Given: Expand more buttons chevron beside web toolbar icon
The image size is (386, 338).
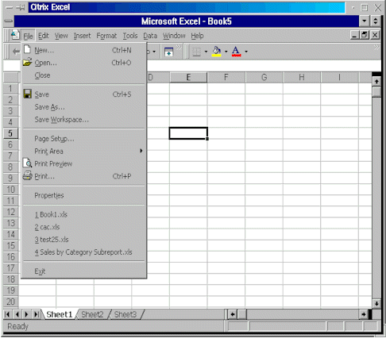Looking at the screenshot, I should (x=179, y=47).
